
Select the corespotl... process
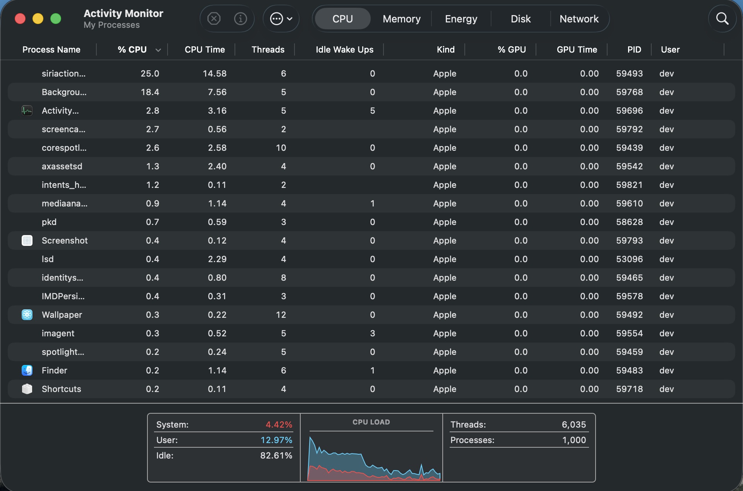click(x=371, y=148)
